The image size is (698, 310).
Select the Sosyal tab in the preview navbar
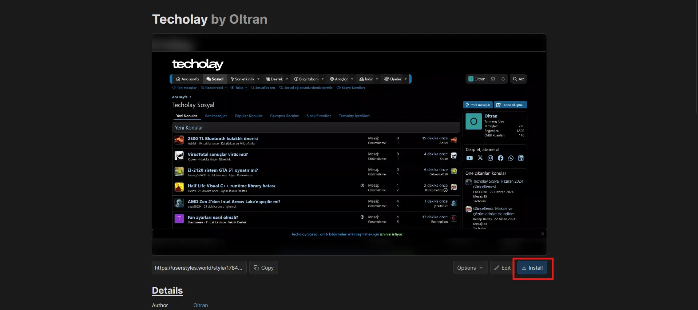coord(215,79)
